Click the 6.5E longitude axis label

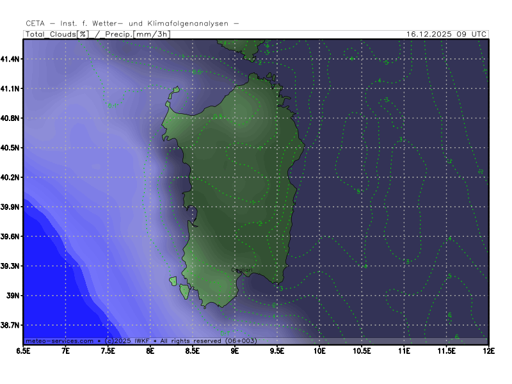(24, 351)
